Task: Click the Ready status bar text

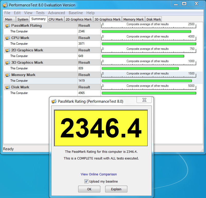Action: tap(8, 149)
